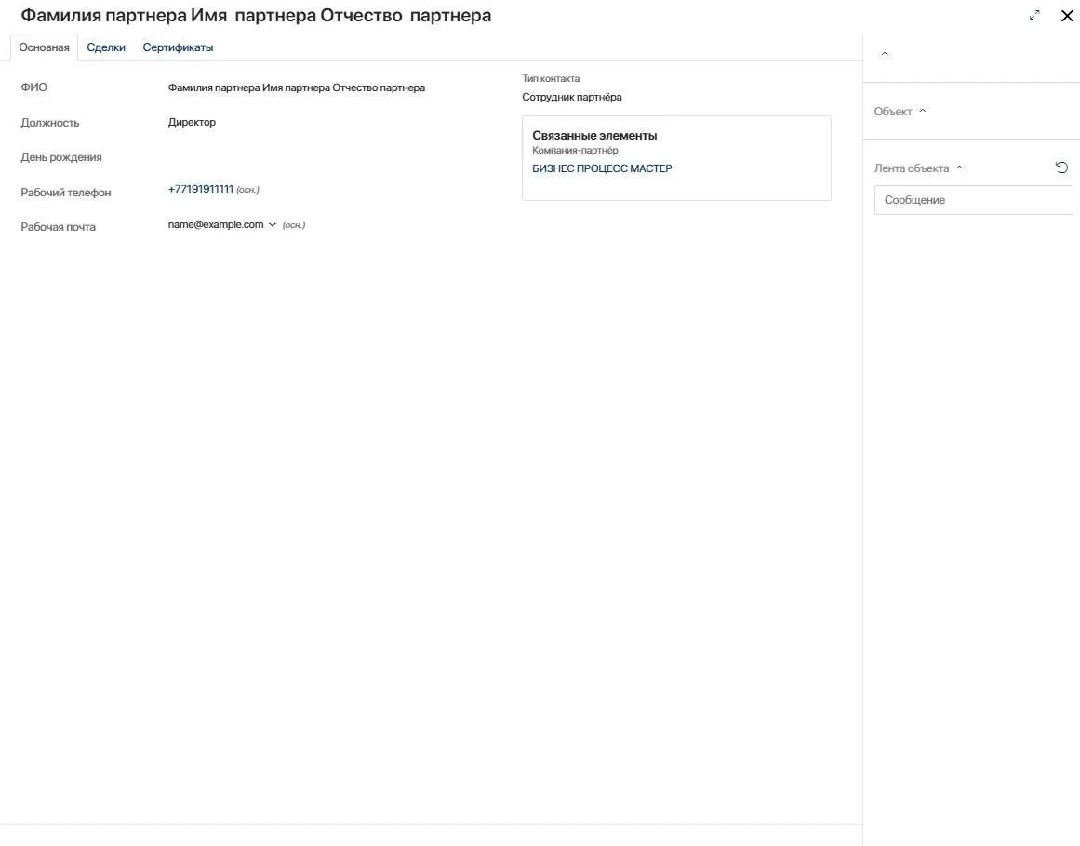Image resolution: width=1080 pixels, height=846 pixels.
Task: Click into the Сообщение input field
Action: (x=973, y=200)
